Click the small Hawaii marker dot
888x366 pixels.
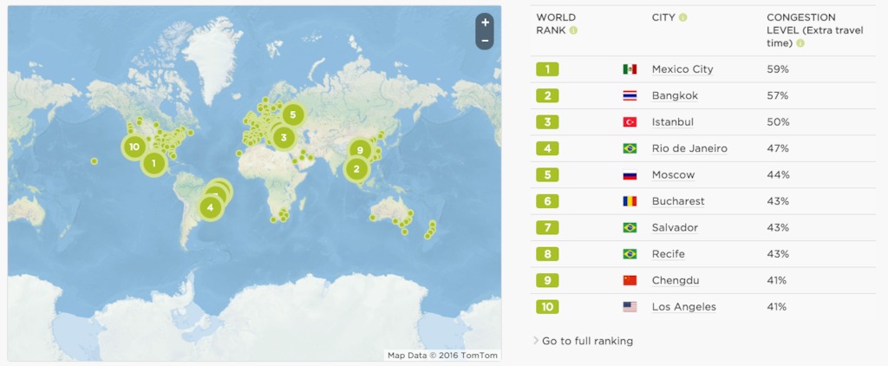(94, 161)
